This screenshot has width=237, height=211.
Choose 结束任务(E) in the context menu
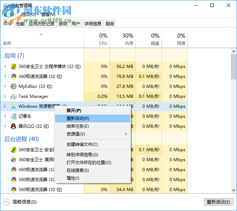[x=93, y=126]
